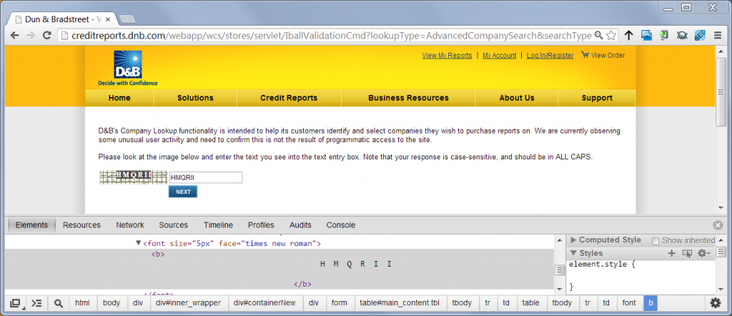Select the table#main_content.tbl breadcrumb
This screenshot has height=316, width=732.
pos(400,303)
